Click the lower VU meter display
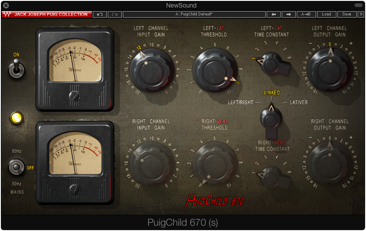The image size is (366, 231). pyautogui.click(x=75, y=153)
